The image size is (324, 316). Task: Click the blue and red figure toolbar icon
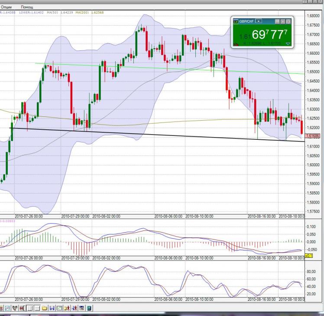(x=75, y=308)
